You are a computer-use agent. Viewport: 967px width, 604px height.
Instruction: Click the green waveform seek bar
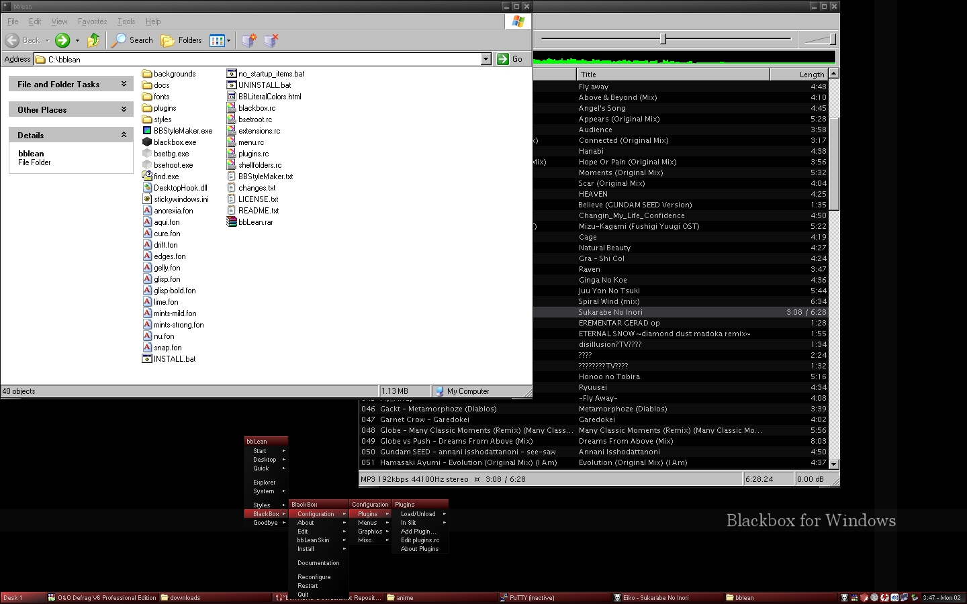coord(684,58)
